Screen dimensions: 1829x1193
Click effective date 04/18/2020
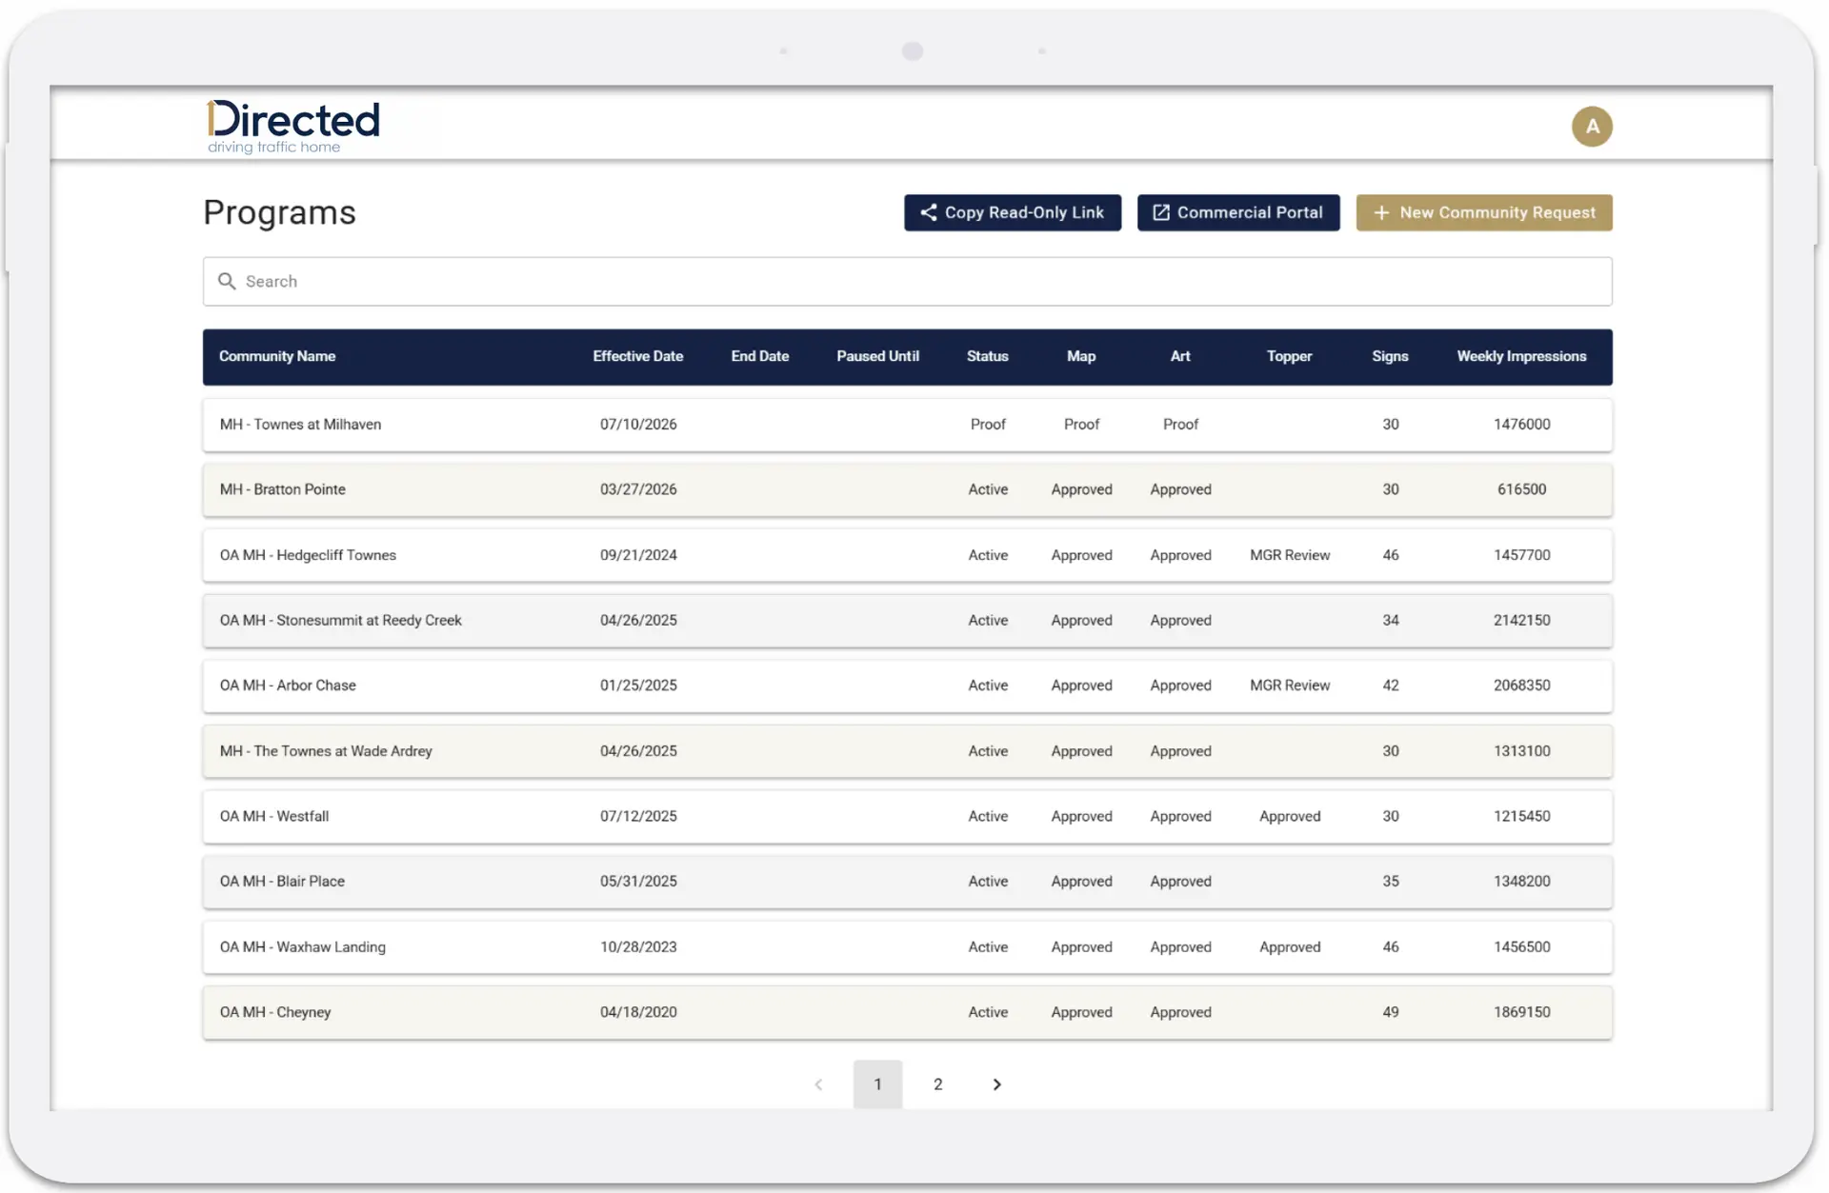[x=638, y=1012]
